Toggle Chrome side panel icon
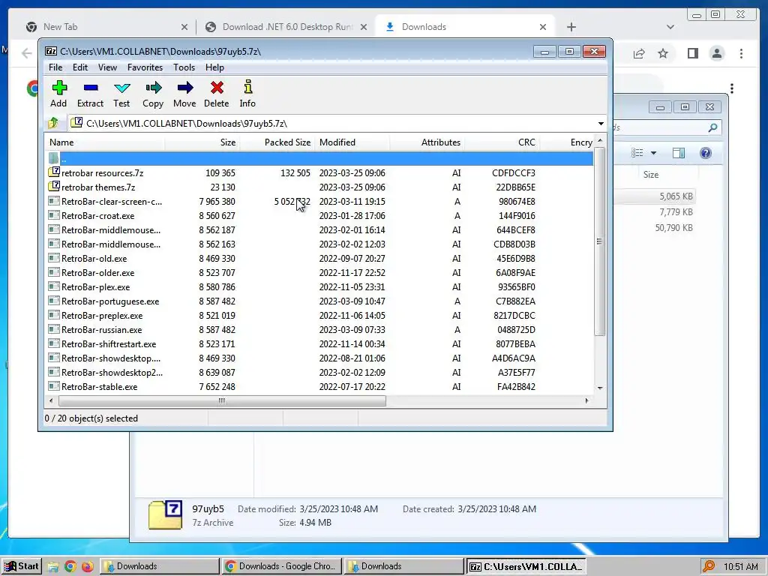768x576 pixels. pos(692,53)
